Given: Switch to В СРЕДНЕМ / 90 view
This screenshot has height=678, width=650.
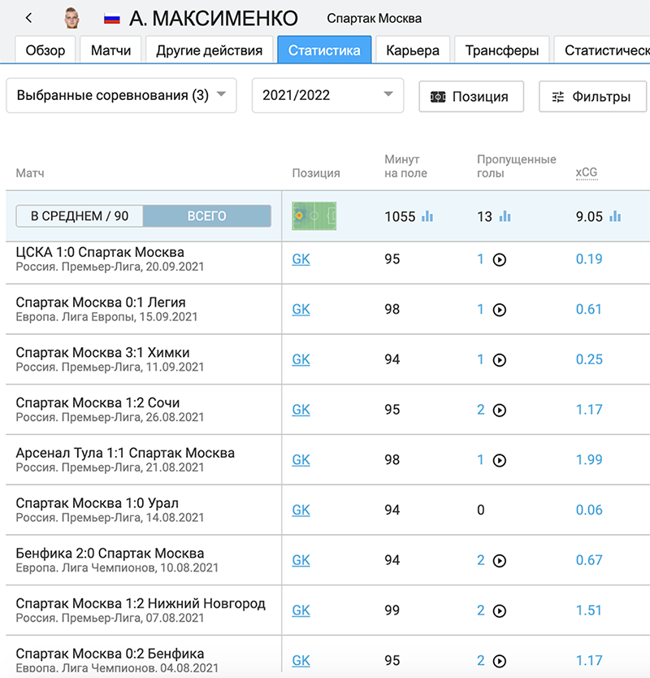Looking at the screenshot, I should pyautogui.click(x=80, y=215).
